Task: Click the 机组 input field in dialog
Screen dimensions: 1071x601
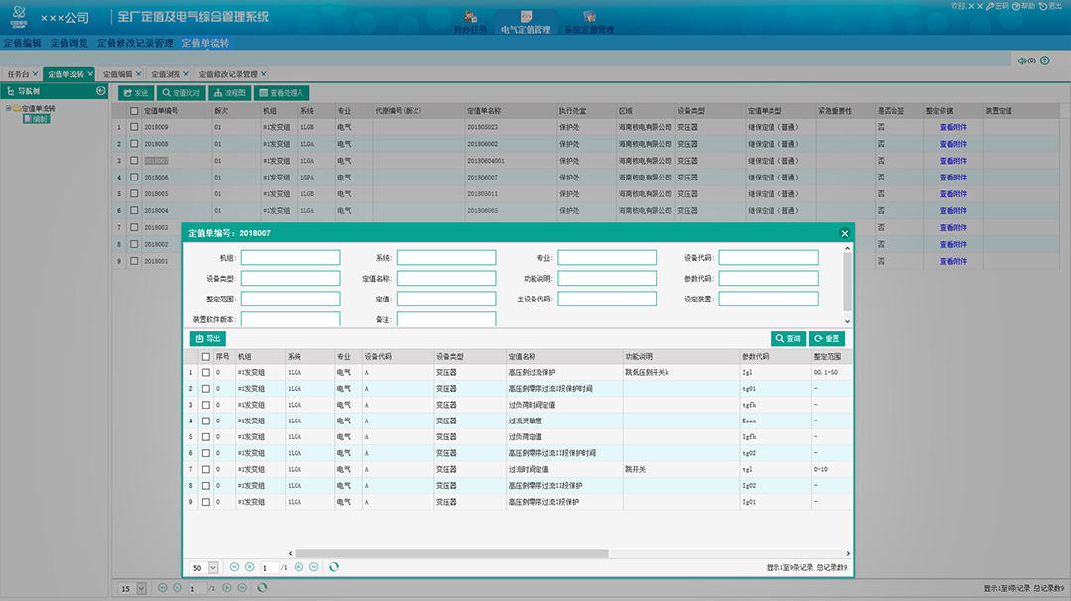Action: point(291,258)
